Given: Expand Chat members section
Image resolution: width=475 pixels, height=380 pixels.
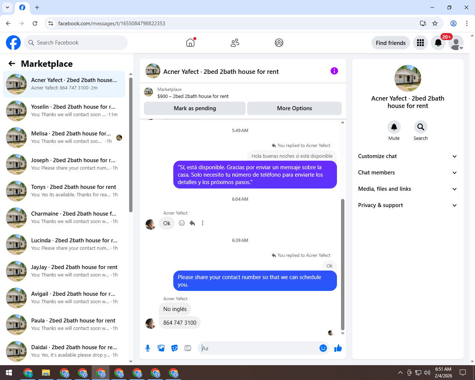Looking at the screenshot, I should click(x=408, y=173).
